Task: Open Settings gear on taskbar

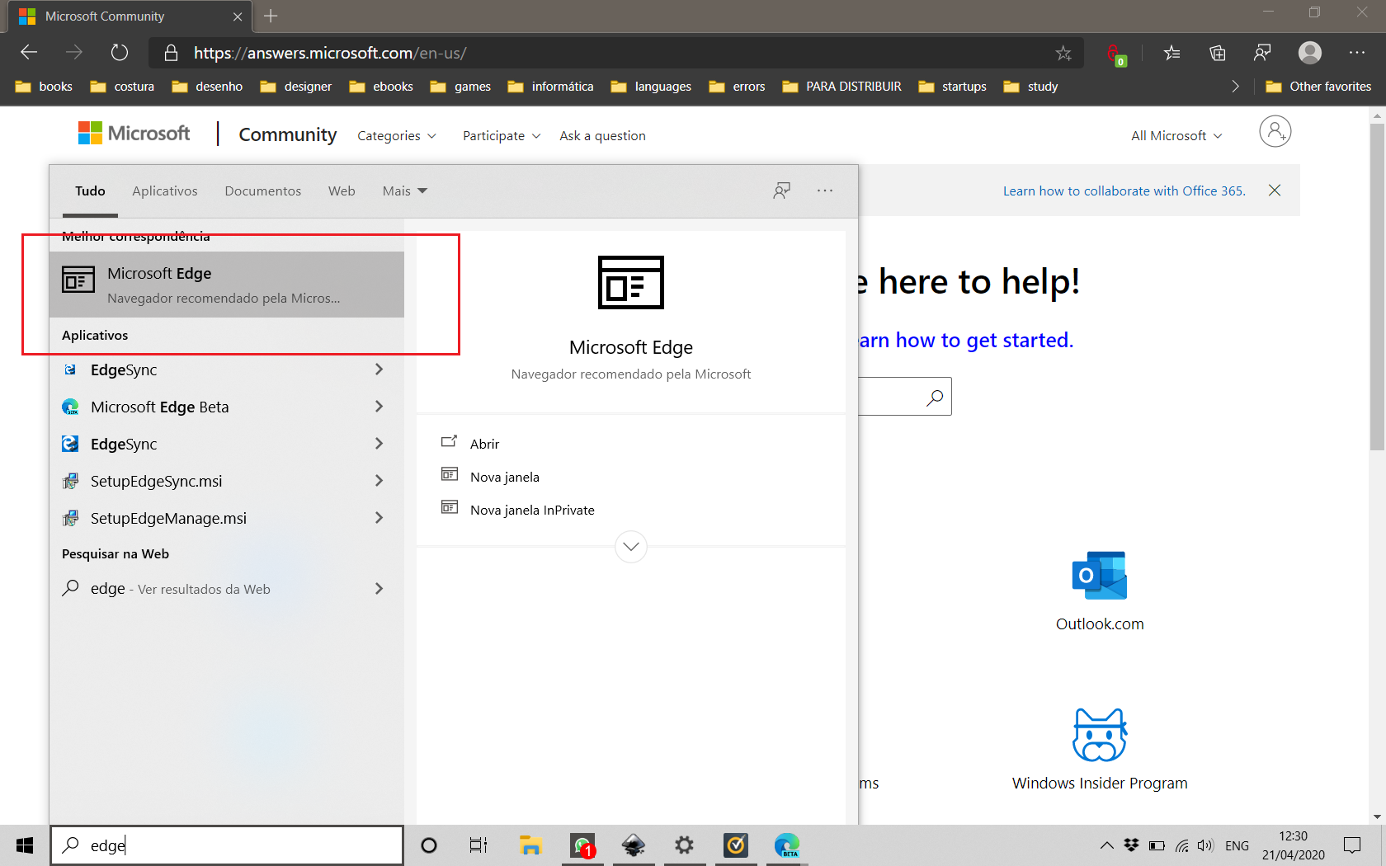Action: click(x=684, y=845)
